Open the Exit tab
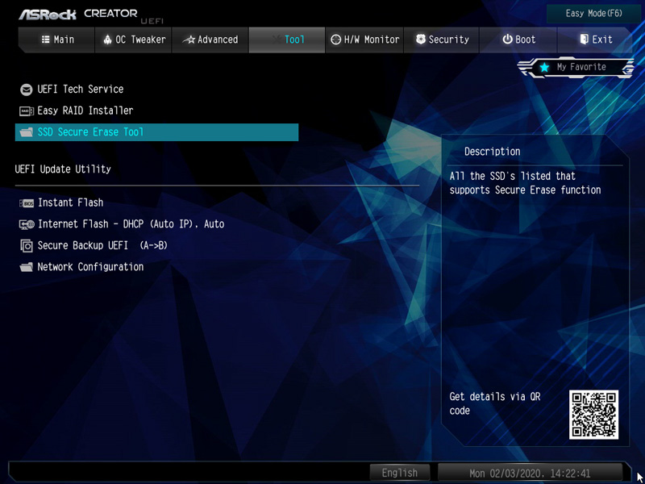Image resolution: width=645 pixels, height=484 pixels. point(595,40)
